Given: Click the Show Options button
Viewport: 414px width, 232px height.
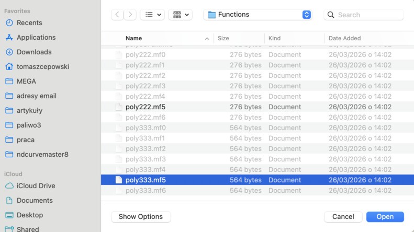Looking at the screenshot, I should pos(141,217).
